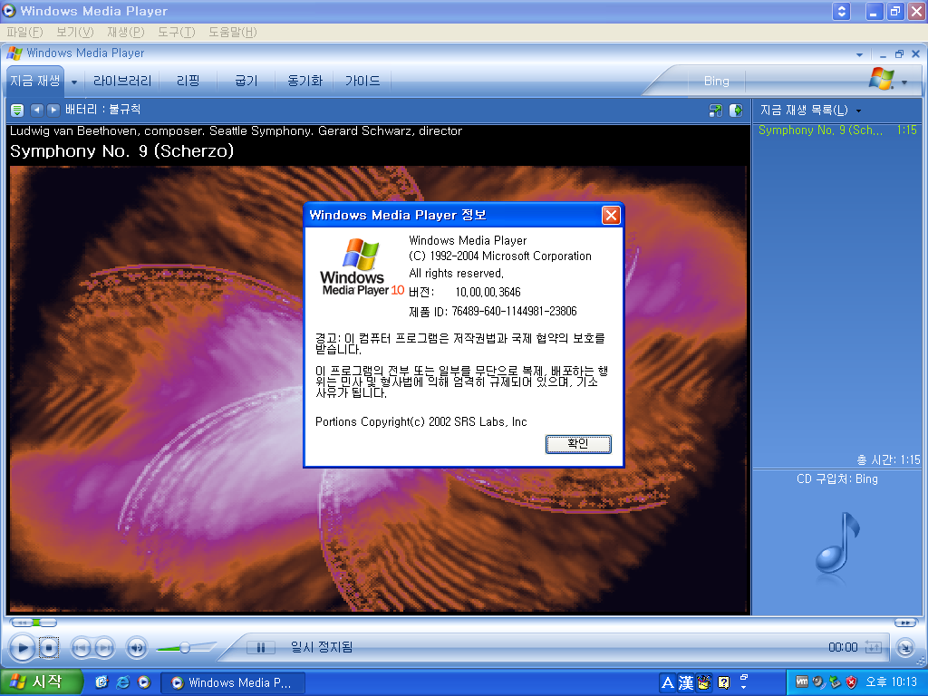The width and height of the screenshot is (928, 696).
Task: Open the IME pad icon on language bar
Action: [703, 683]
